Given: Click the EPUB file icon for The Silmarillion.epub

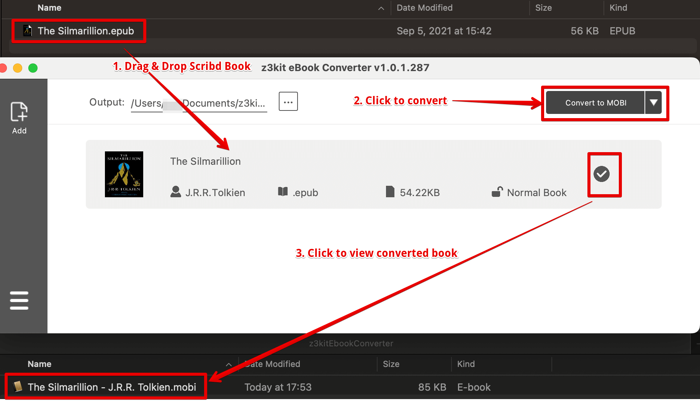Looking at the screenshot, I should pos(27,31).
